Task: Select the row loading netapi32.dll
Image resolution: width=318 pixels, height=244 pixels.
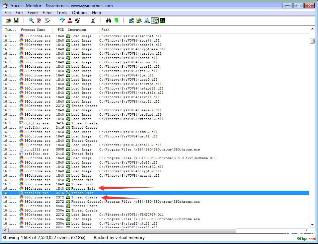Action: pos(156,88)
